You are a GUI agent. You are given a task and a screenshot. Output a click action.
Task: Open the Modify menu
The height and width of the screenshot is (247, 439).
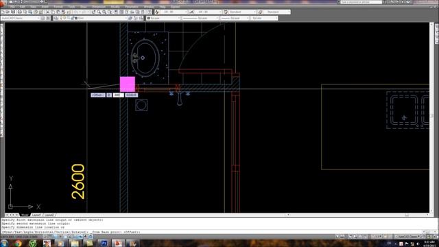[x=115, y=7]
